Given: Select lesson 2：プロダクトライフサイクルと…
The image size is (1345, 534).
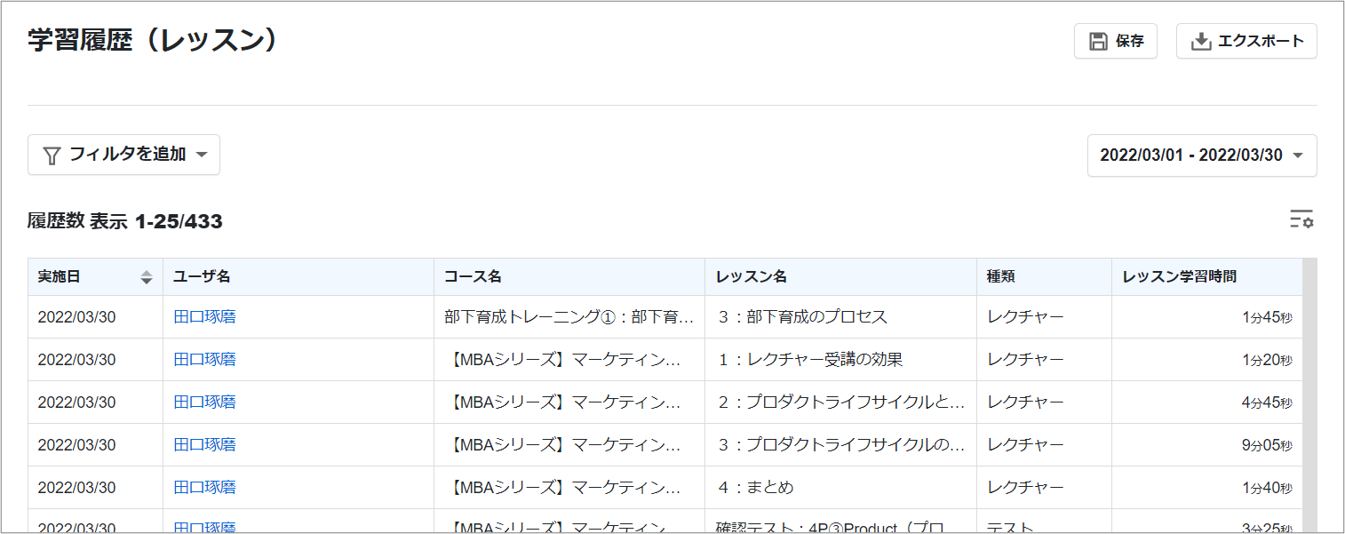Looking at the screenshot, I should coord(840,402).
